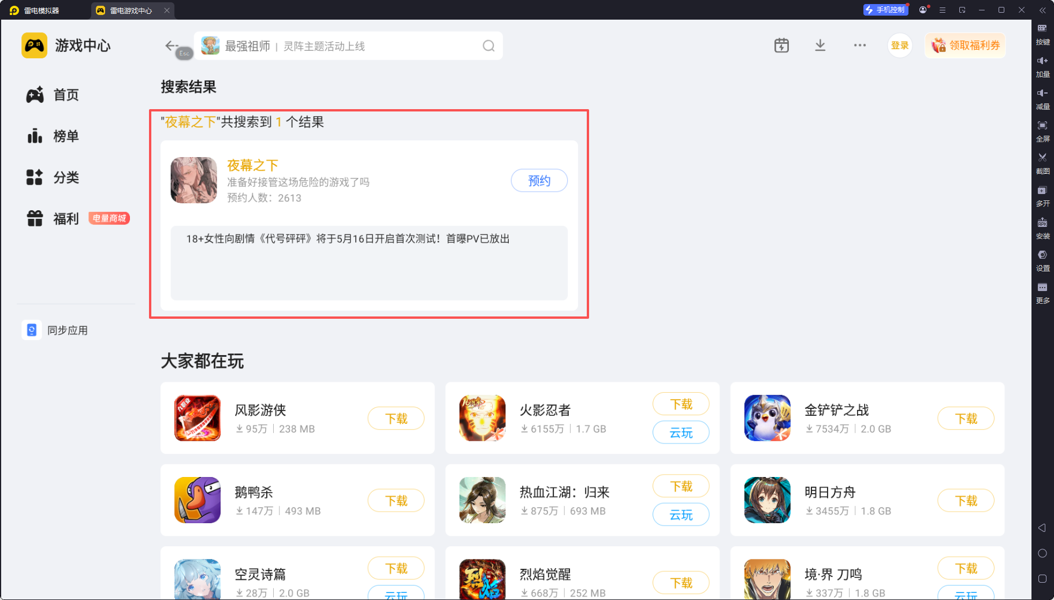
Task: Open the hamburger menu in title bar
Action: (943, 10)
